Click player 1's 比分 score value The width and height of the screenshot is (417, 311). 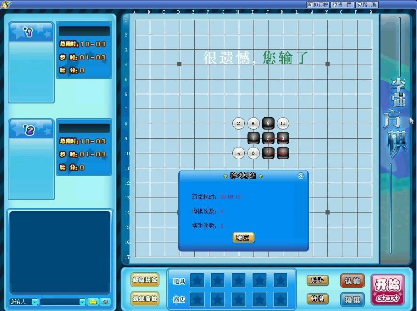(82, 70)
